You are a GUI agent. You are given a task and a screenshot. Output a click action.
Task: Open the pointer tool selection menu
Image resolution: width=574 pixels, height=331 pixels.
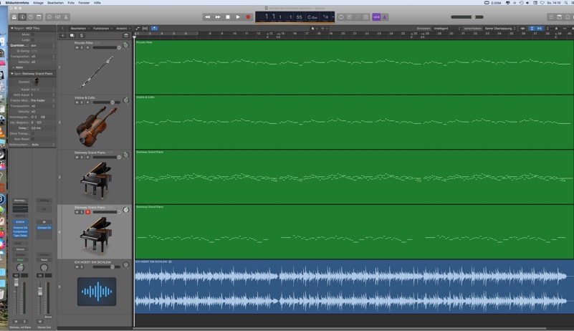(314, 28)
